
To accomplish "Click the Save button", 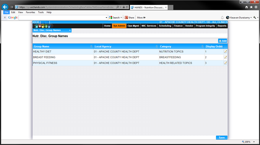I will (221, 137).
